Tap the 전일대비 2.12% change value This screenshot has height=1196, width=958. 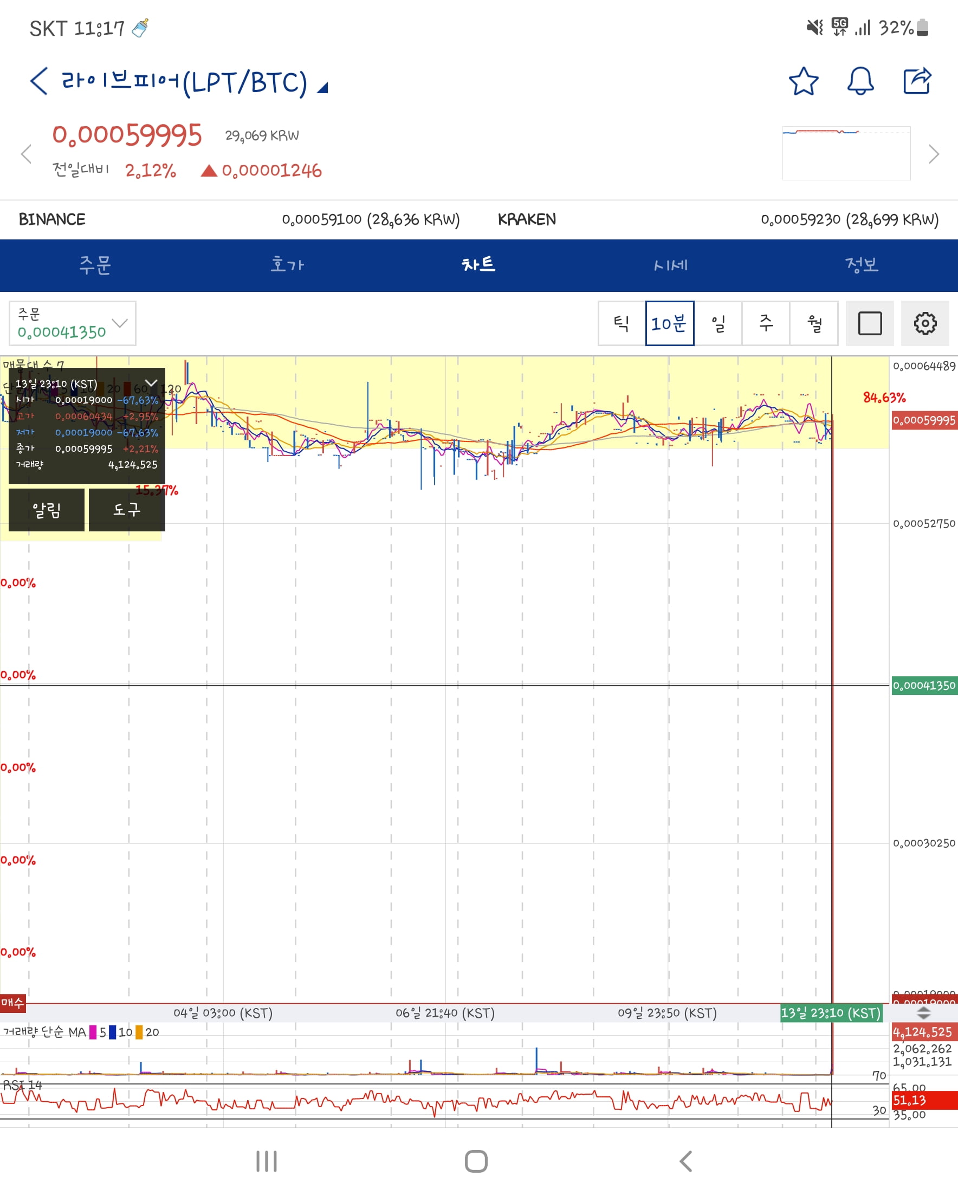click(151, 171)
